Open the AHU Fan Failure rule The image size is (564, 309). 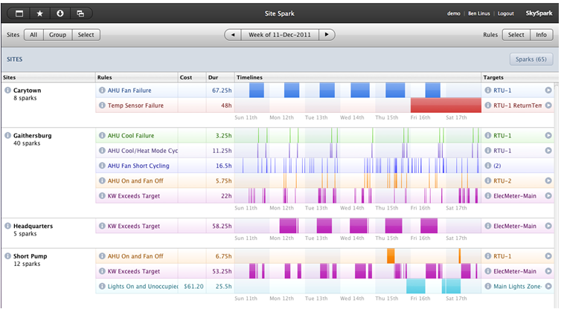click(x=129, y=91)
